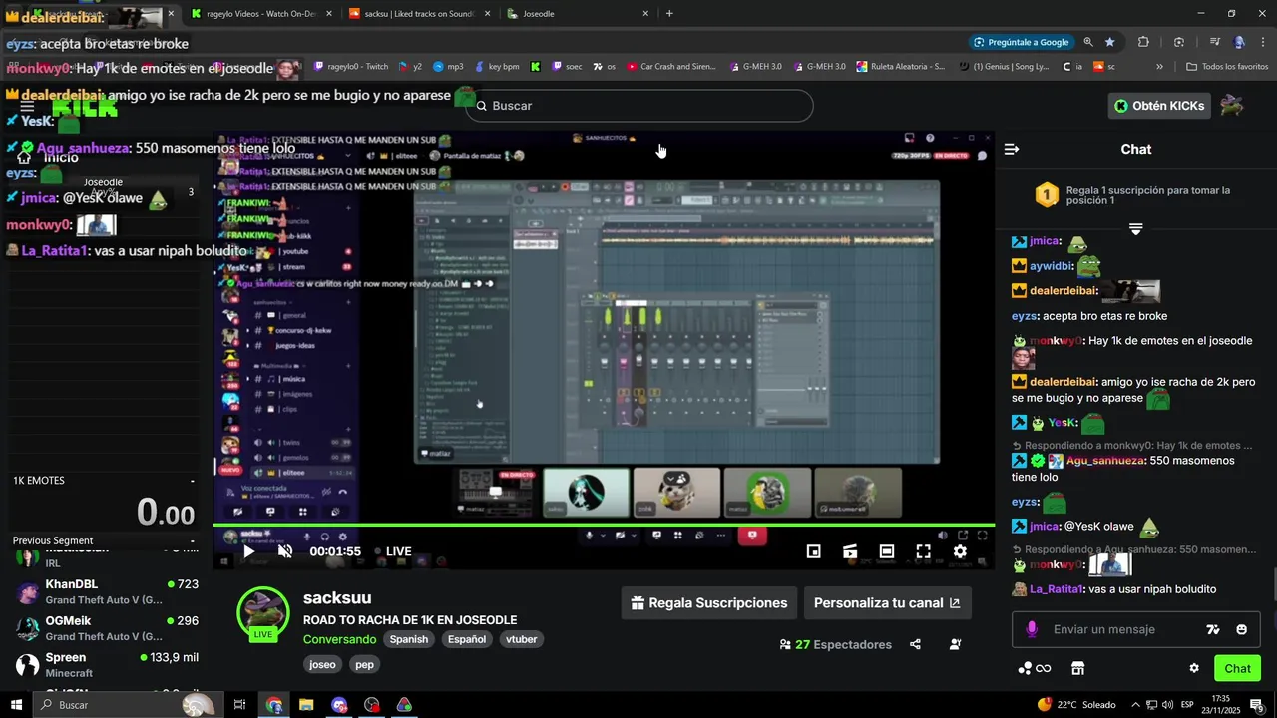
Task: Enter fullscreen on the stream player
Action: [924, 551]
